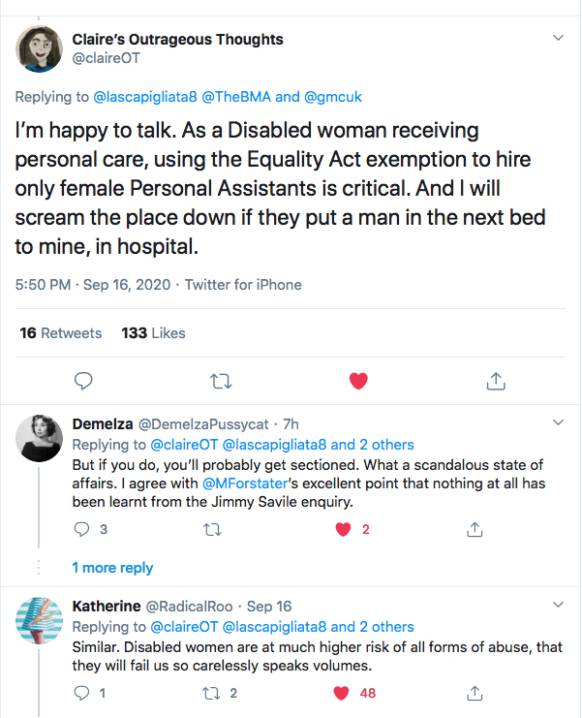Viewport: 582px width, 718px height.
Task: View the 133 Likes list
Action: point(153,332)
